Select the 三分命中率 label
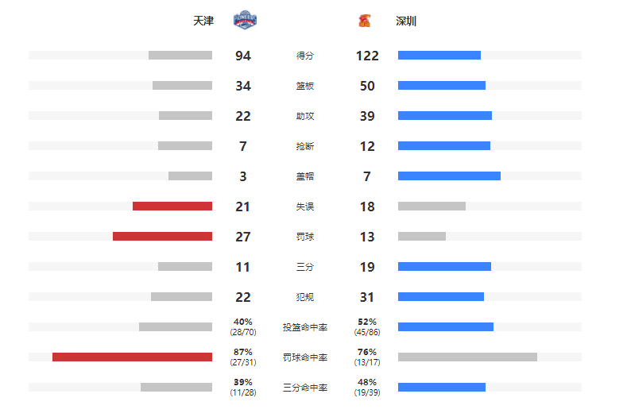Screen dimensions: 627x417 (304, 388)
